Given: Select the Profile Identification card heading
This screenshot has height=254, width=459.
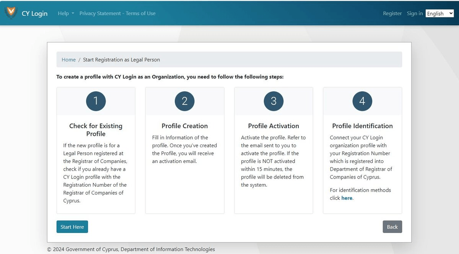Looking at the screenshot, I should (x=362, y=126).
